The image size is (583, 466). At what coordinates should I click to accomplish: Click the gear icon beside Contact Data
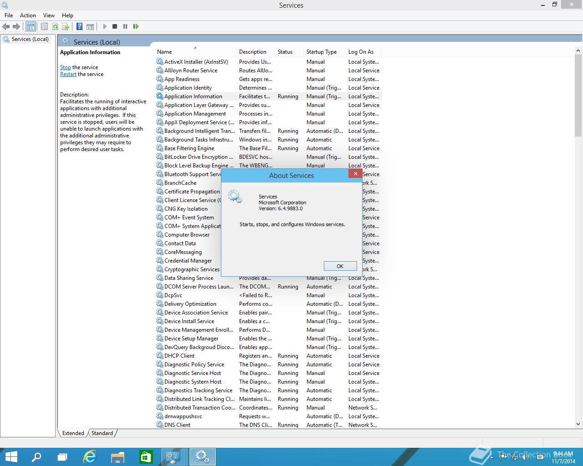160,243
